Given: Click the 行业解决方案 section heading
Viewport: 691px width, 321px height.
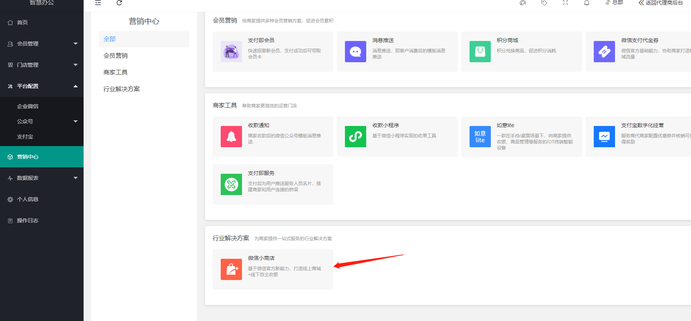Looking at the screenshot, I should tap(231, 238).
